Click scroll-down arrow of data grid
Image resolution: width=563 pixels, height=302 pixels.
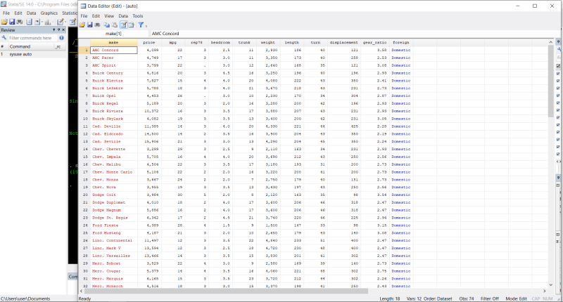click(550, 285)
